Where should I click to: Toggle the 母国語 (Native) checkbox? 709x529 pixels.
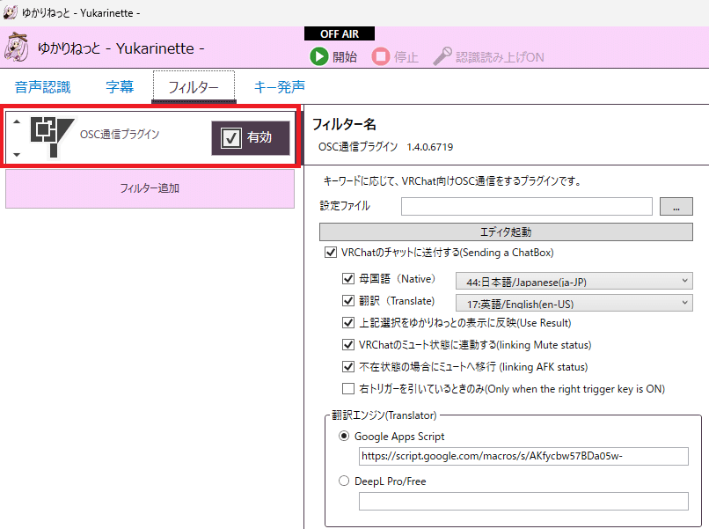(x=348, y=279)
